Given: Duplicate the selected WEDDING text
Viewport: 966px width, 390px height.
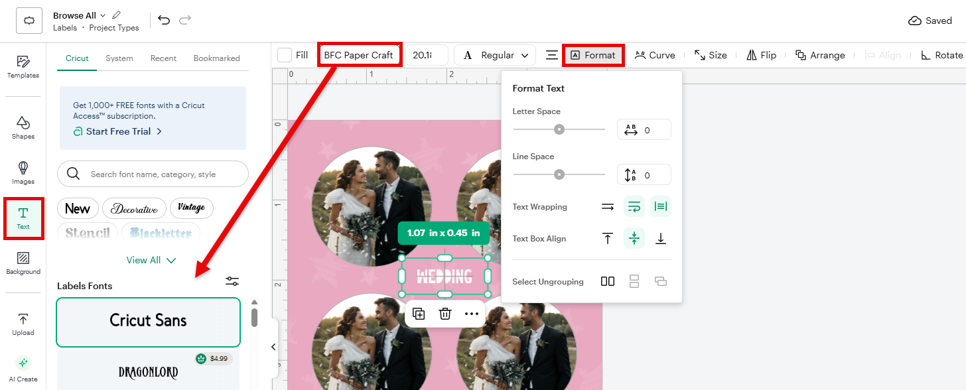Looking at the screenshot, I should pyautogui.click(x=419, y=314).
